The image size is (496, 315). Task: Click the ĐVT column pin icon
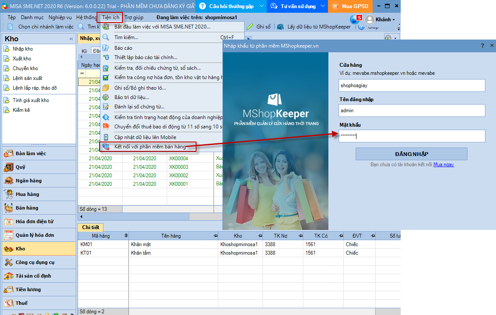(373, 236)
